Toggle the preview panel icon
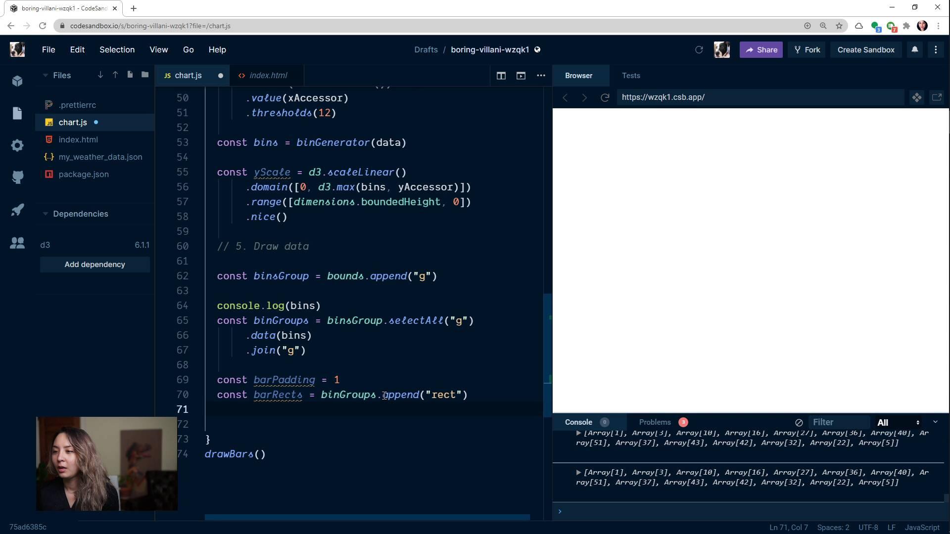 pos(522,75)
